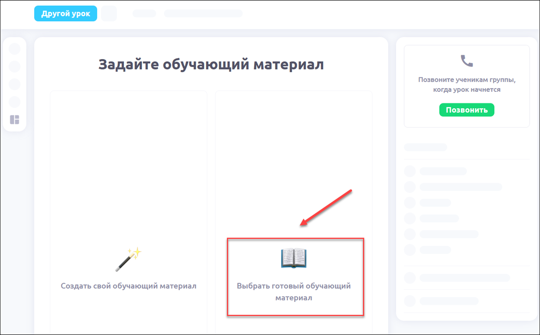Choose "Создать свой обучающий материал" label
This screenshot has height=335, width=540.
129,286
